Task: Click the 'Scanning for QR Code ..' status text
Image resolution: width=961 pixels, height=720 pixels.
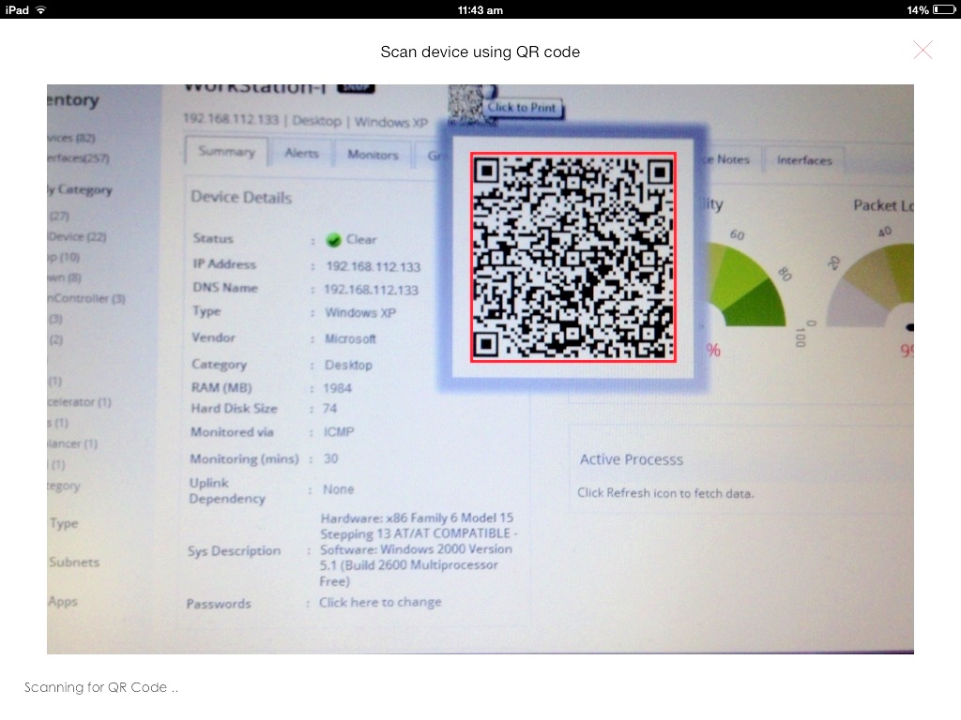Action: (101, 687)
